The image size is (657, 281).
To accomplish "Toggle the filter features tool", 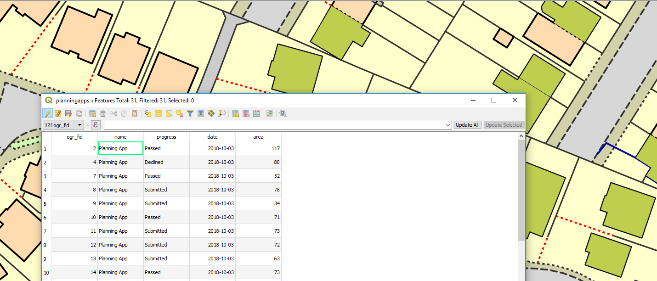I will coord(190,113).
